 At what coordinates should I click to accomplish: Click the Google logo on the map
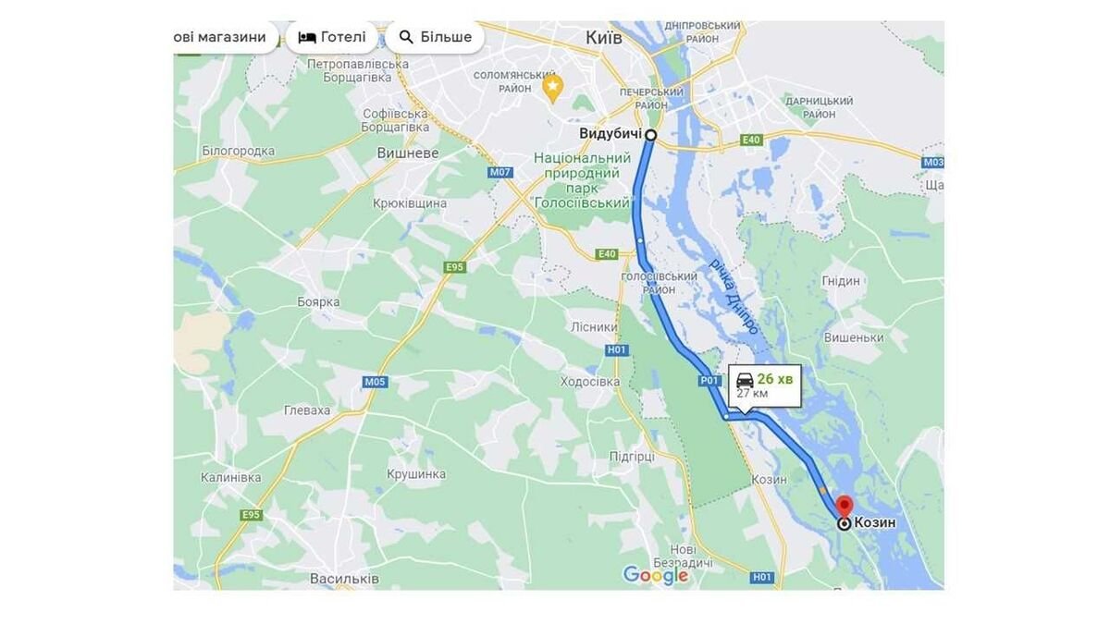coord(656,575)
